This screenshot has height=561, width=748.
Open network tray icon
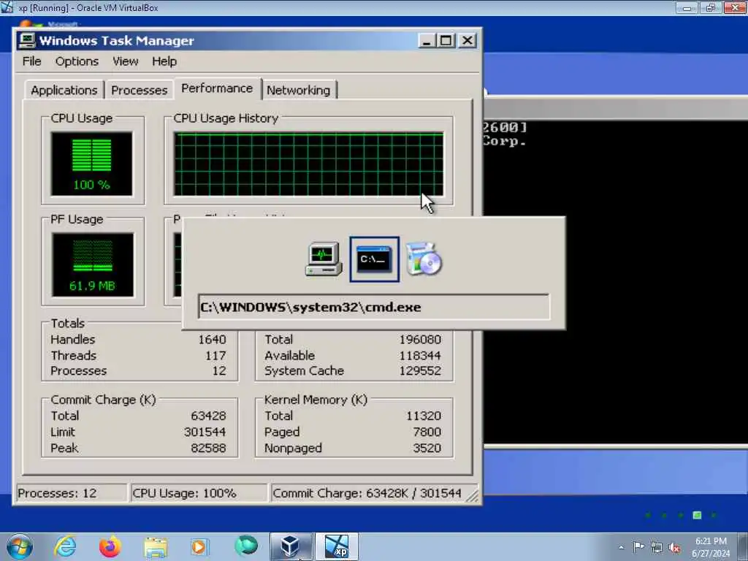657,547
